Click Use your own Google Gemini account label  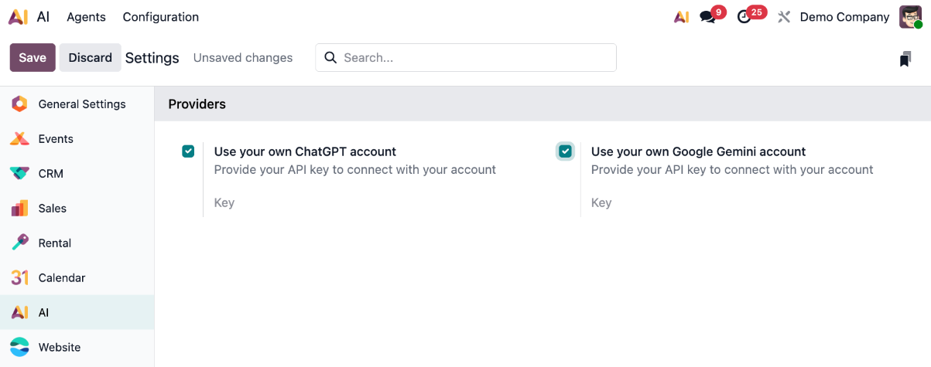[699, 151]
